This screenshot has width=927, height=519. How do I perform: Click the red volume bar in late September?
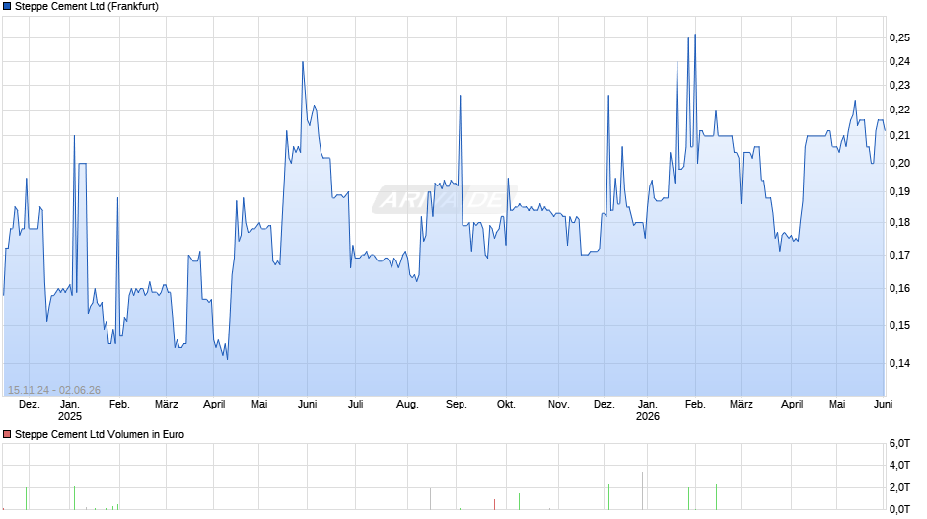point(495,504)
